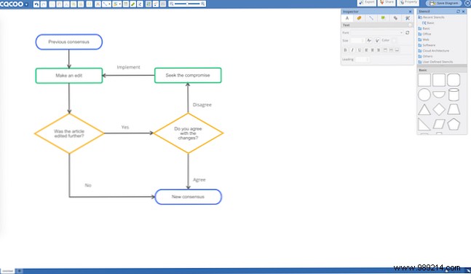Image resolution: width=471 pixels, height=274 pixels.
Task: Select the circle stencil shape
Action: 424,95
